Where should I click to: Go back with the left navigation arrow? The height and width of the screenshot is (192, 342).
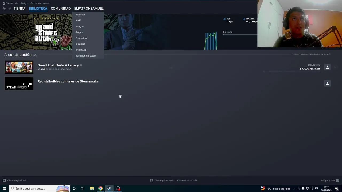[4, 9]
